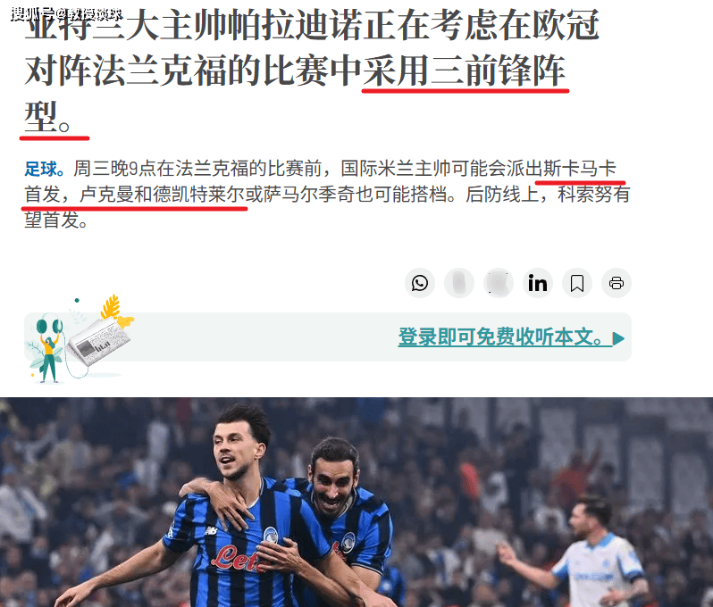The height and width of the screenshot is (607, 713).
Task: Click the underlined text 卢克曼和德凯特莱尔
Action: tap(163, 194)
